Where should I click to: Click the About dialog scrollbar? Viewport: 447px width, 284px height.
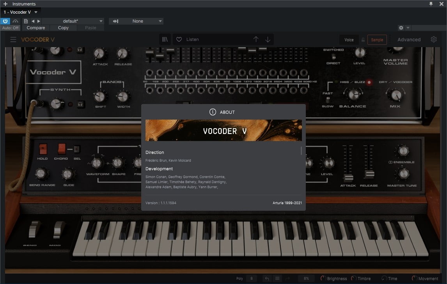tap(301, 151)
